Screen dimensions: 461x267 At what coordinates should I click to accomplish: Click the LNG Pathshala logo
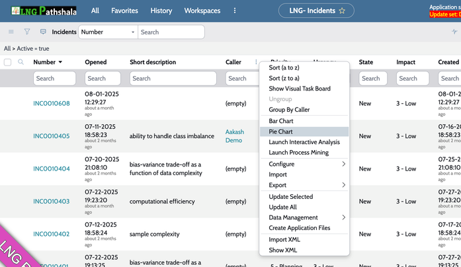click(44, 11)
